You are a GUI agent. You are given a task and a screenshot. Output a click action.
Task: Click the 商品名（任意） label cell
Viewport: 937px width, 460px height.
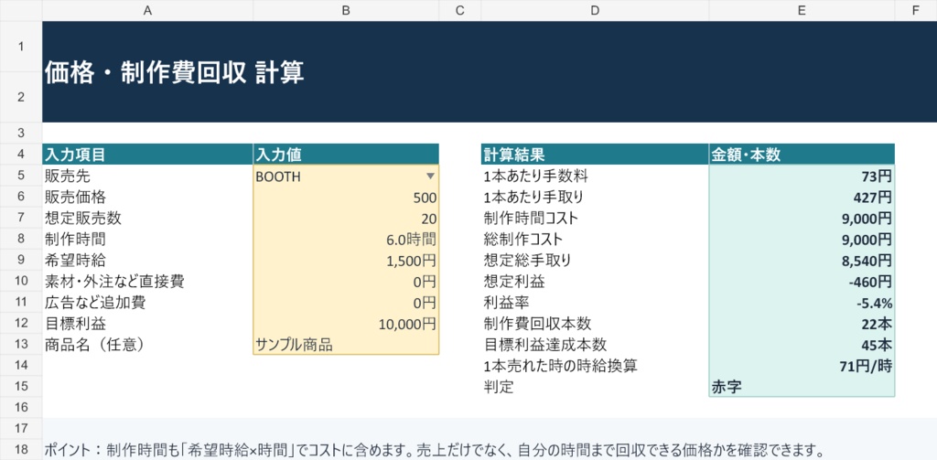(147, 346)
